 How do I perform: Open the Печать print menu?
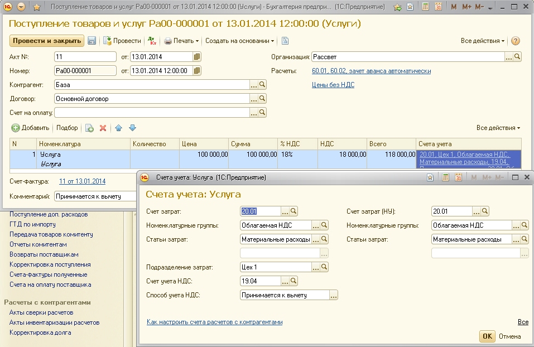coord(181,41)
